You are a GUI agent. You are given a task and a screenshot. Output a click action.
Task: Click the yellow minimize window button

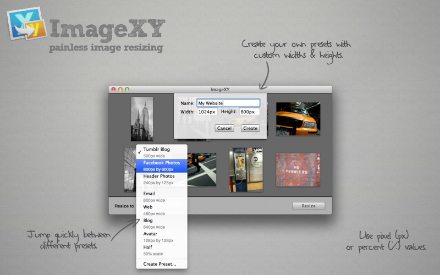coord(120,89)
